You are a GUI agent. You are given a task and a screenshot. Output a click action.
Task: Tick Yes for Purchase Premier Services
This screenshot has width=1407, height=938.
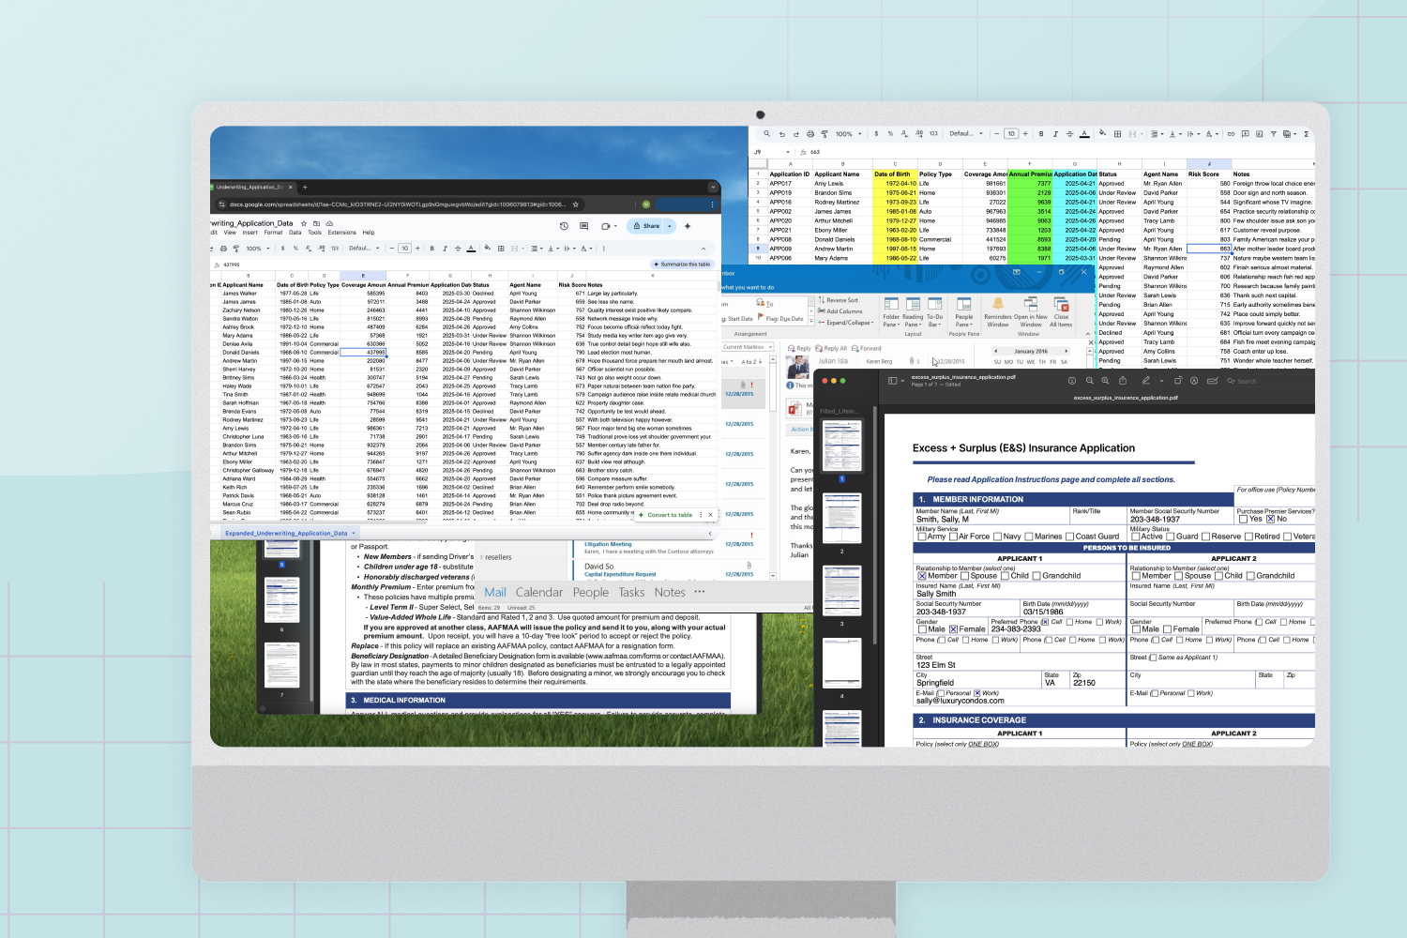pyautogui.click(x=1244, y=519)
